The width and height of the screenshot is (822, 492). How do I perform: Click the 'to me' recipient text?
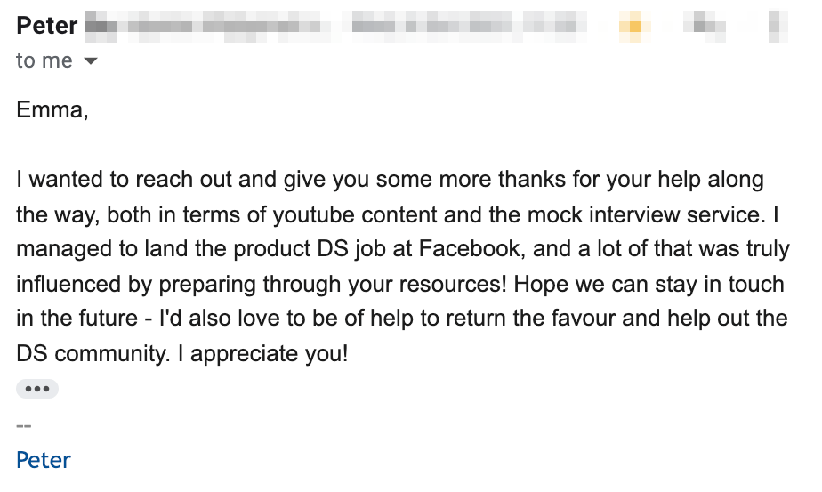tap(44, 60)
